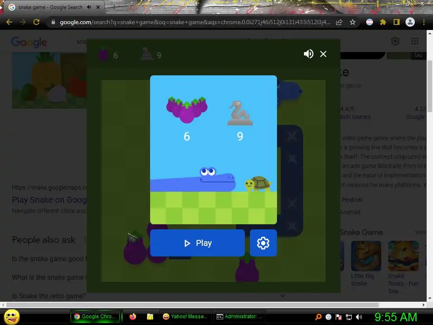The width and height of the screenshot is (433, 325).
Task: Expand the chevron below the game overlay
Action: [x=282, y=296]
